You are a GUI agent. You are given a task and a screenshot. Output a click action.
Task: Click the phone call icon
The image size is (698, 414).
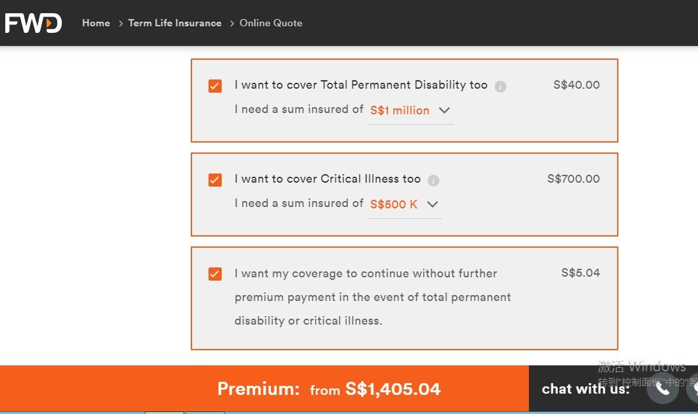point(662,389)
